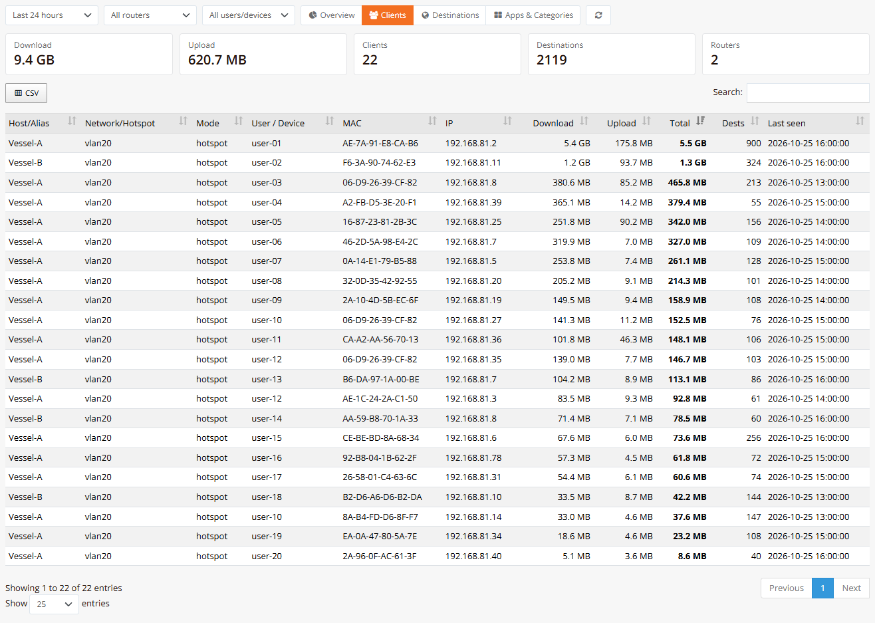The height and width of the screenshot is (623, 875).
Task: Select IP 192.168.81.39 cell
Action: point(473,202)
